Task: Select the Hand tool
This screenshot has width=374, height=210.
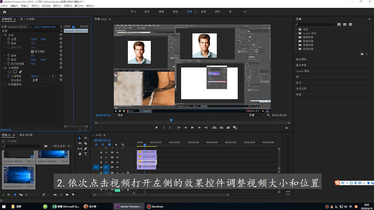Action: pyautogui.click(x=80, y=154)
